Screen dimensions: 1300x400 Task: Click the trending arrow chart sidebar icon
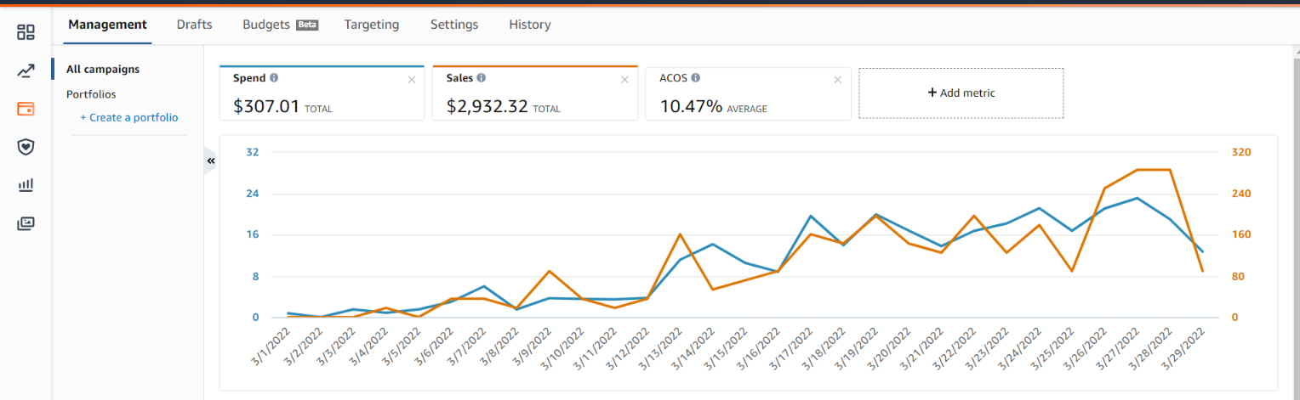pos(26,70)
